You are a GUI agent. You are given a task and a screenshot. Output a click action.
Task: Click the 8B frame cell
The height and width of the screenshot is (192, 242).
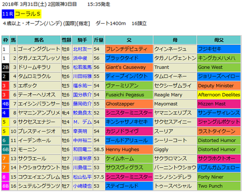pos(6,186)
